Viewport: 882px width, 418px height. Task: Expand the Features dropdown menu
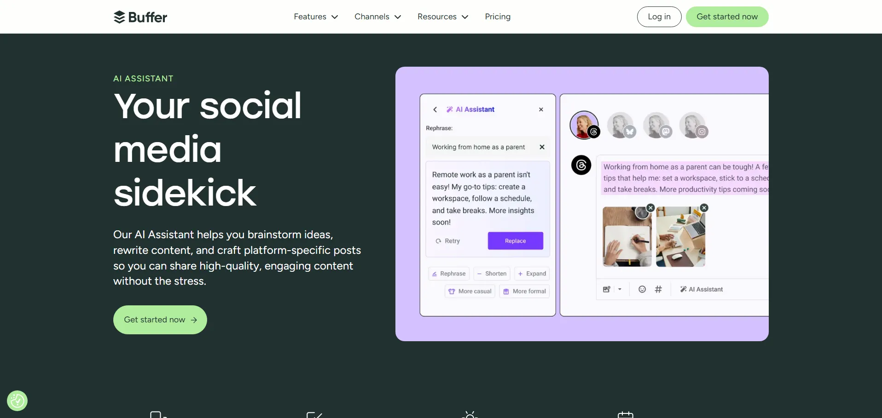[x=316, y=17]
